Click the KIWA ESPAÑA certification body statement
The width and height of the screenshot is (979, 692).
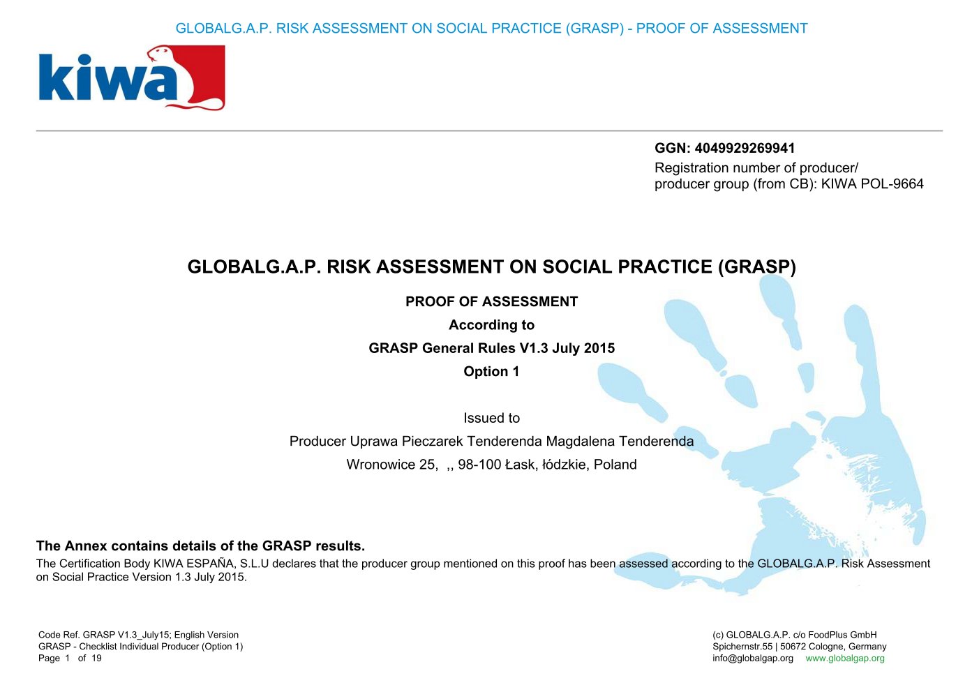[x=483, y=571]
